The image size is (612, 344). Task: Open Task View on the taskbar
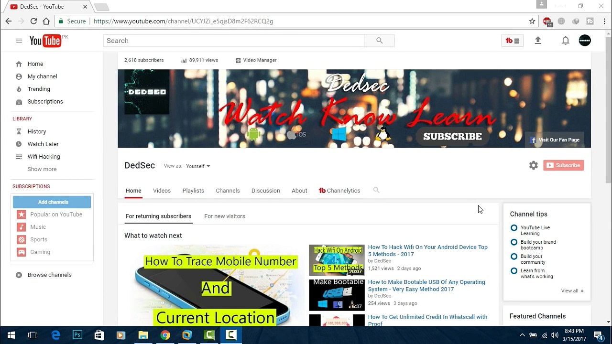coord(33,335)
